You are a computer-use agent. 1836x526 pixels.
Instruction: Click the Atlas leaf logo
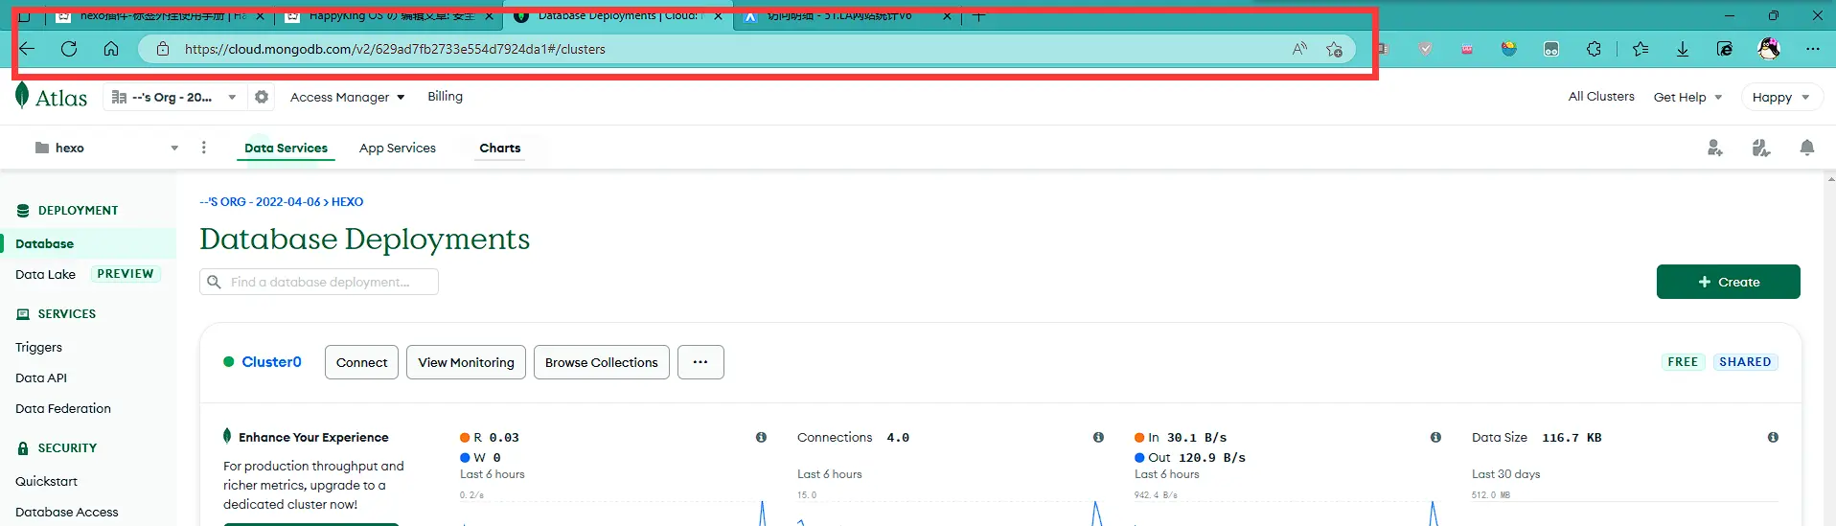click(22, 95)
